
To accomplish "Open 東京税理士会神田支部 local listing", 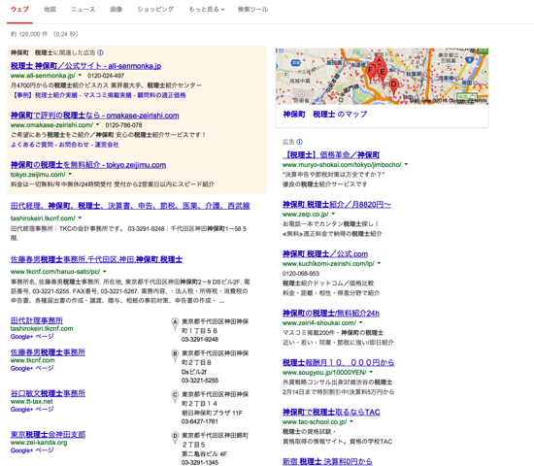I will [48, 434].
